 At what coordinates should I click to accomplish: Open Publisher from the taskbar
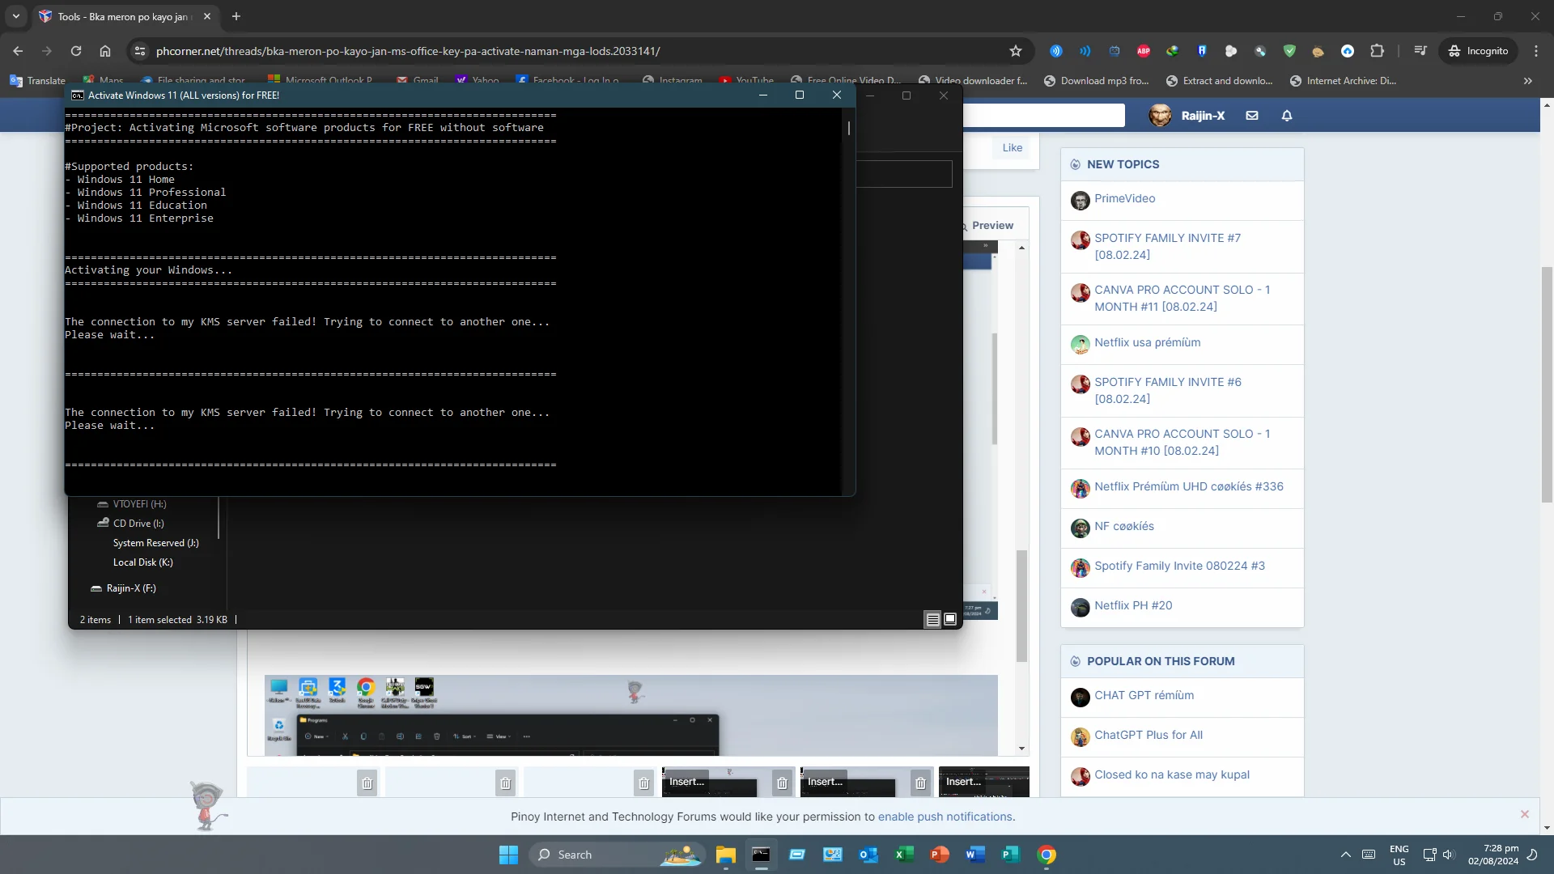point(1011,855)
